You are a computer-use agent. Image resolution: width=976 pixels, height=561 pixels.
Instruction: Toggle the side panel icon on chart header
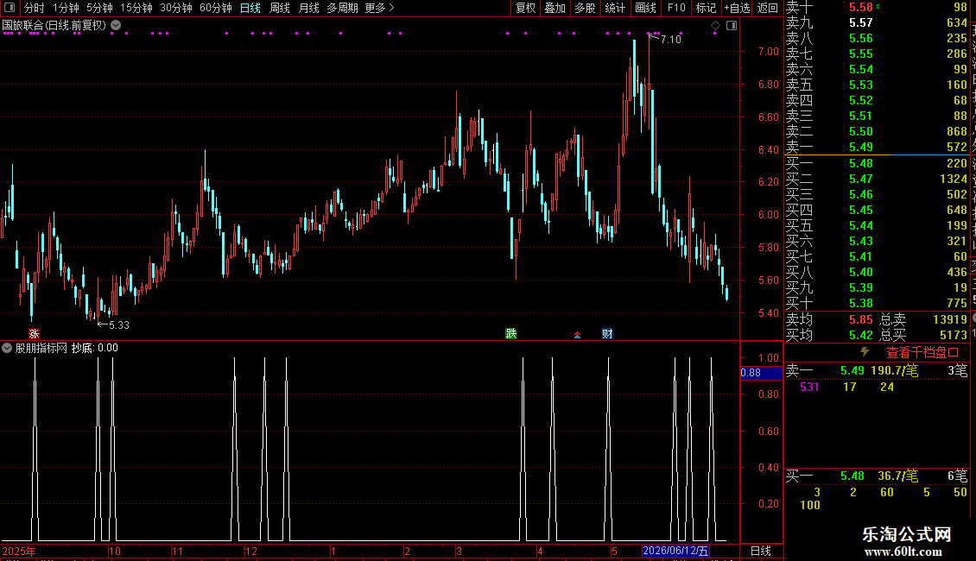(732, 26)
